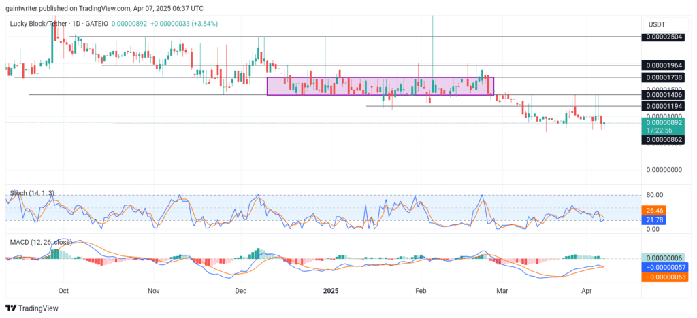Screen dimensions: 697x318
Task: Select the 0.00000862 price level label
Action: (x=662, y=140)
